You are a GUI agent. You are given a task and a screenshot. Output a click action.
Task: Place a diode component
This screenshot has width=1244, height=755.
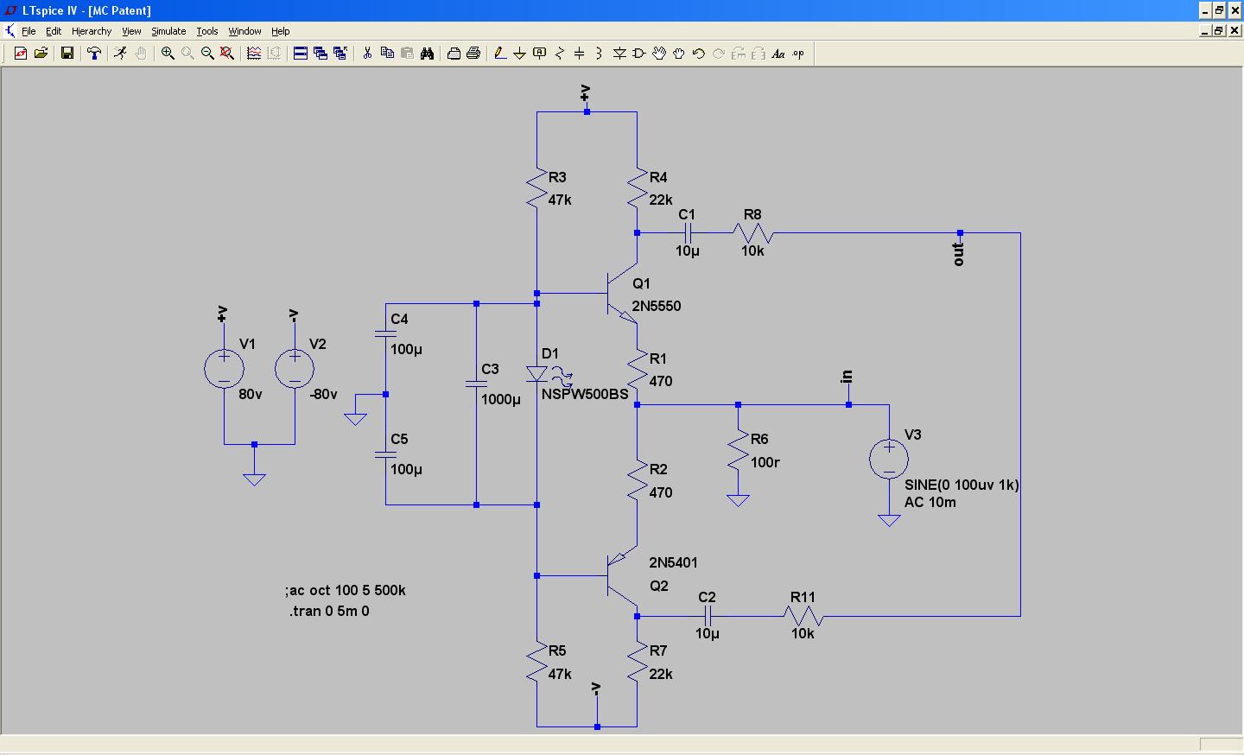pos(619,54)
